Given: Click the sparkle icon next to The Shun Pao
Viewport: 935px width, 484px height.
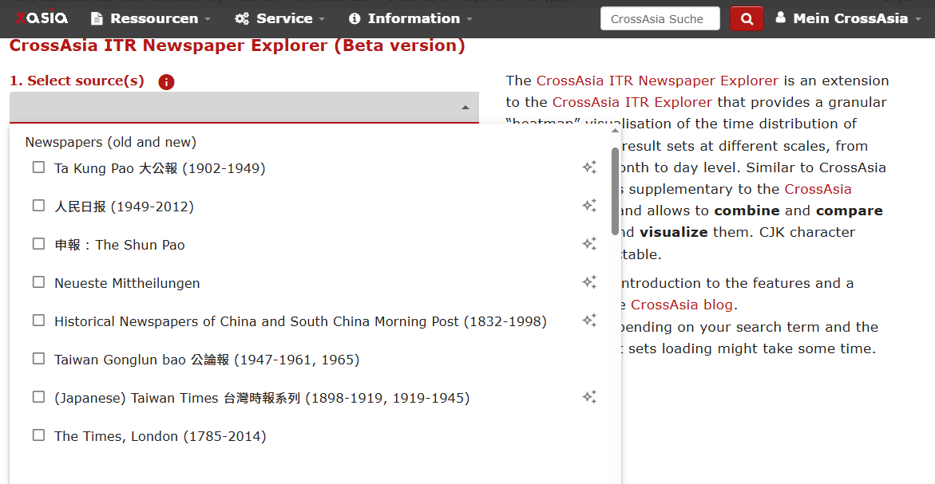Looking at the screenshot, I should click(589, 244).
